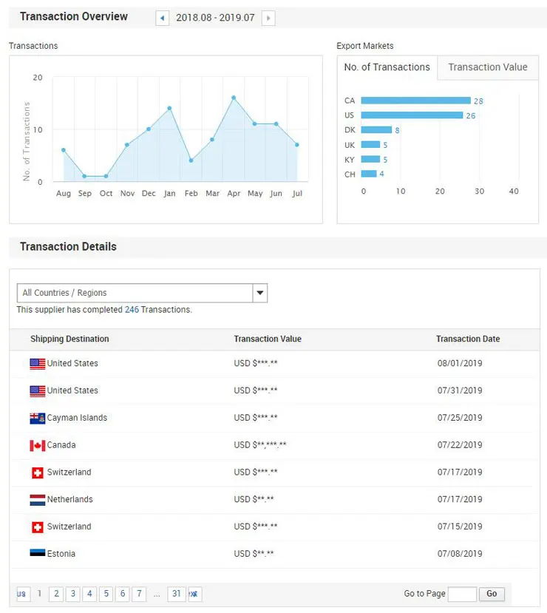Click the date 08/01/2019

pyautogui.click(x=460, y=363)
